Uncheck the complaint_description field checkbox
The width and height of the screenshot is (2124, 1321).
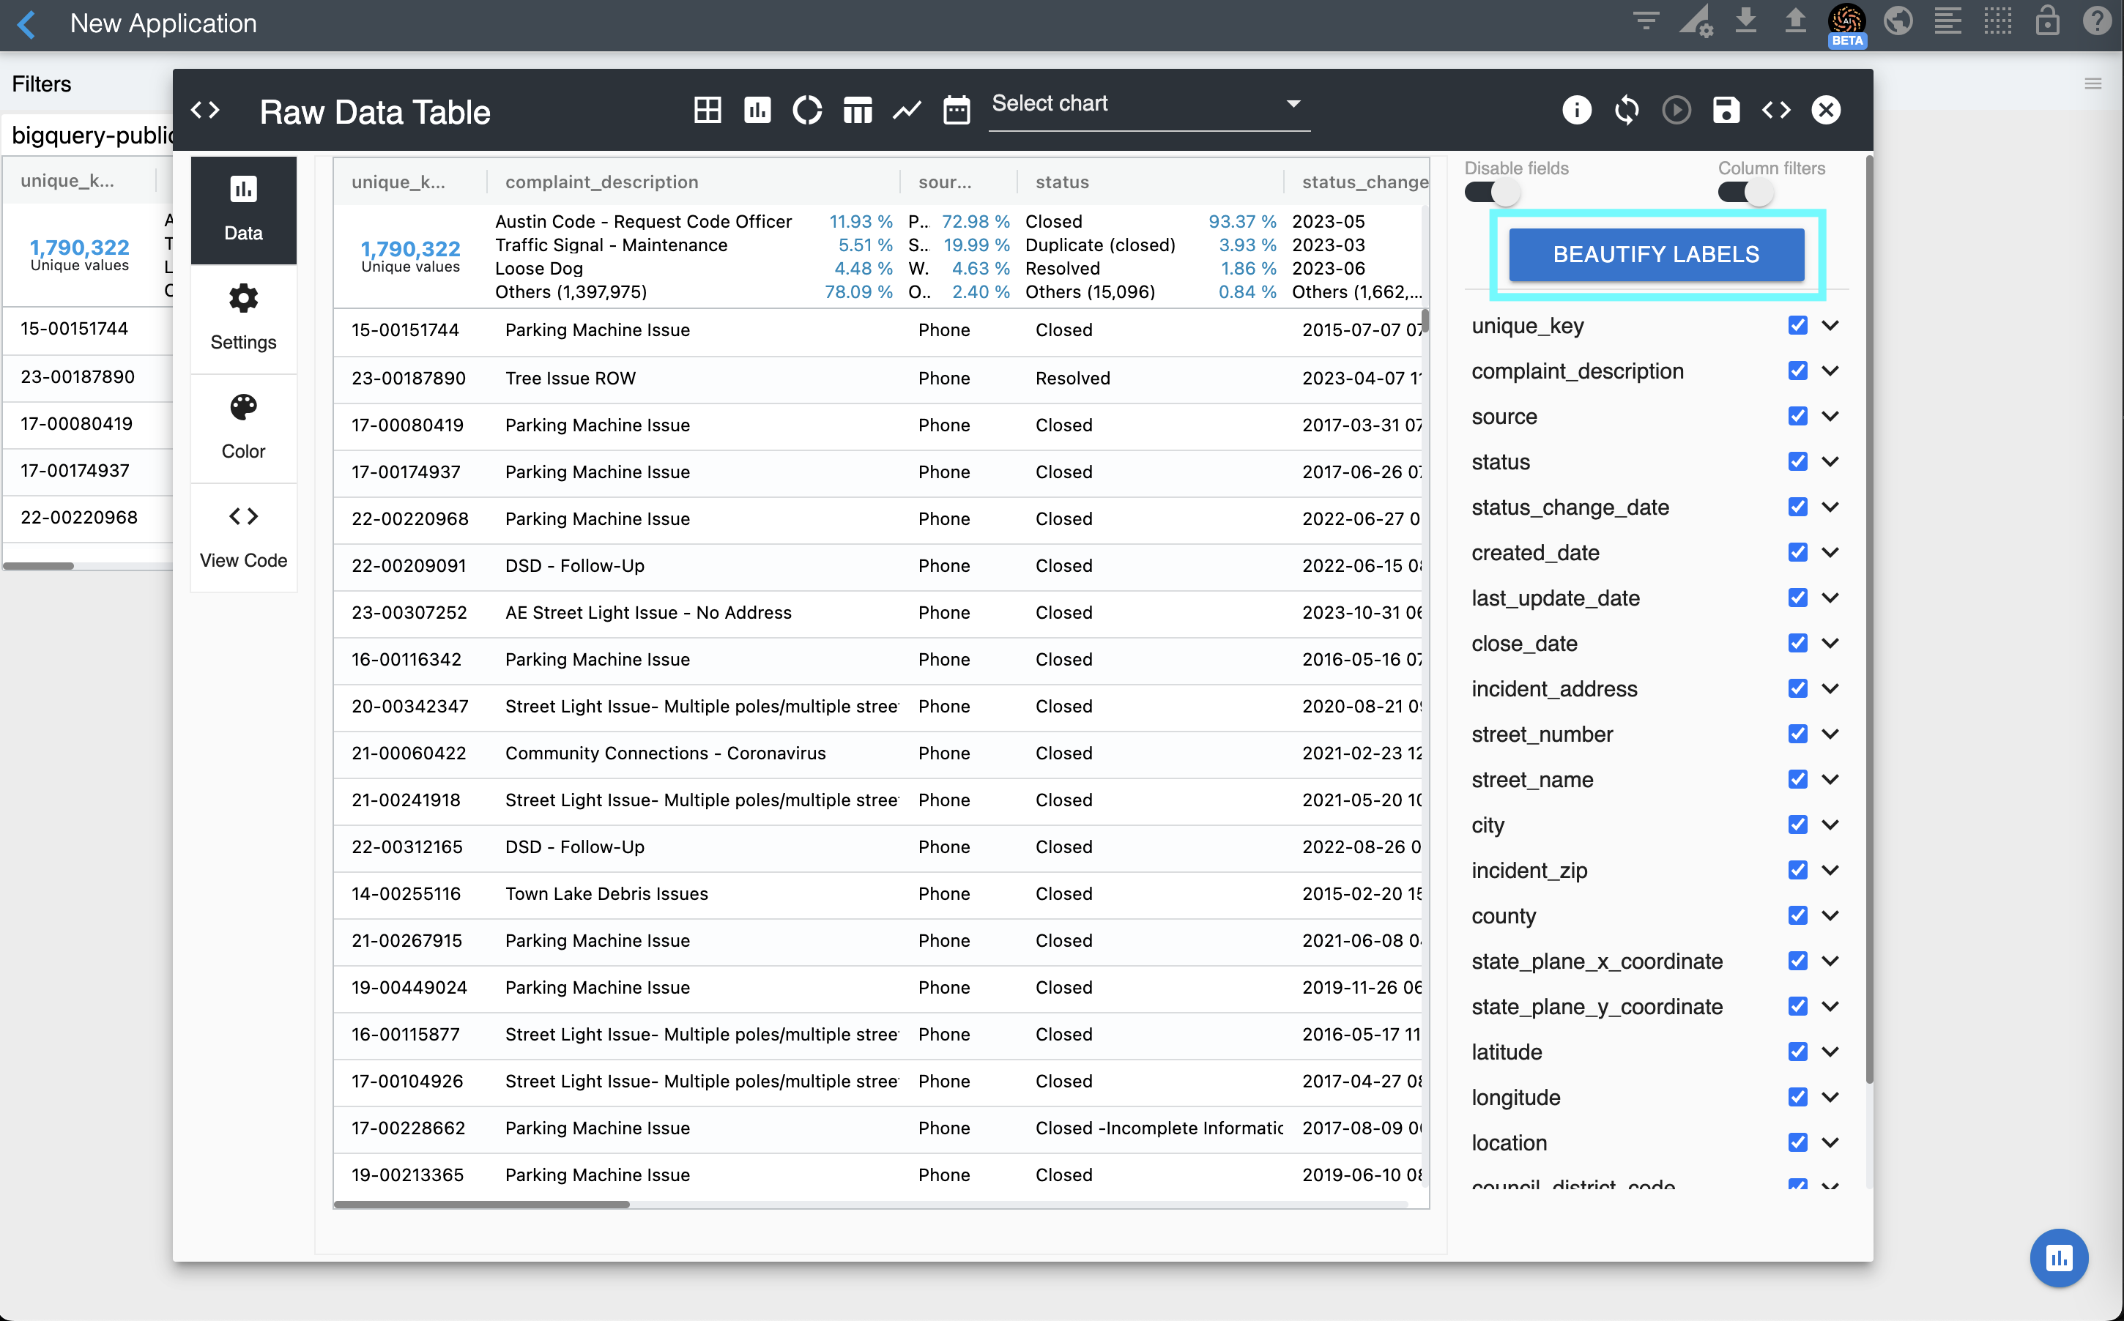(x=1797, y=371)
